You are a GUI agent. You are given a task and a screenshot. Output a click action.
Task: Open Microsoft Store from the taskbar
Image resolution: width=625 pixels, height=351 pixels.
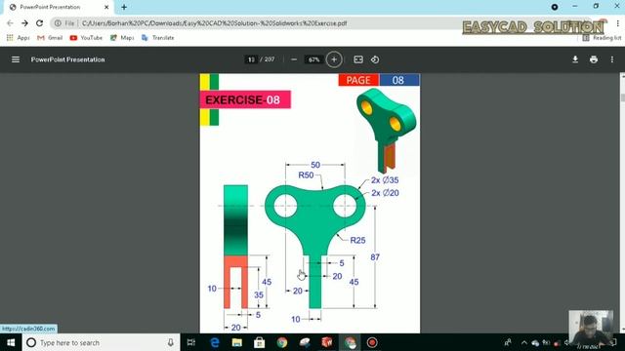260,342
